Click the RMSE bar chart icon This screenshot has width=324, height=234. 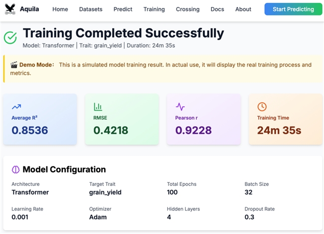coord(98,107)
